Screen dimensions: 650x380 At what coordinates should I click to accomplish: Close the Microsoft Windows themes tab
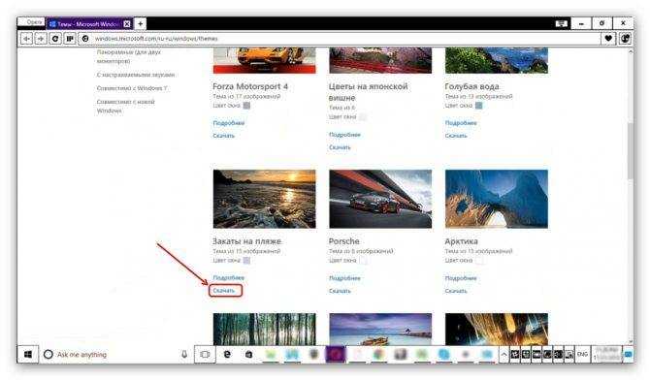(127, 24)
